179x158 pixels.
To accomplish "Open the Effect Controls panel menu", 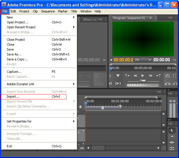I will click(100, 19).
